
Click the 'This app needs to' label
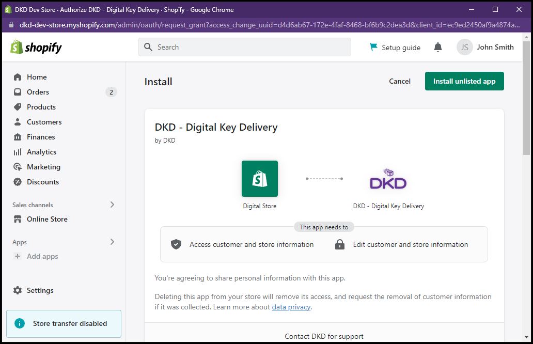tap(324, 227)
